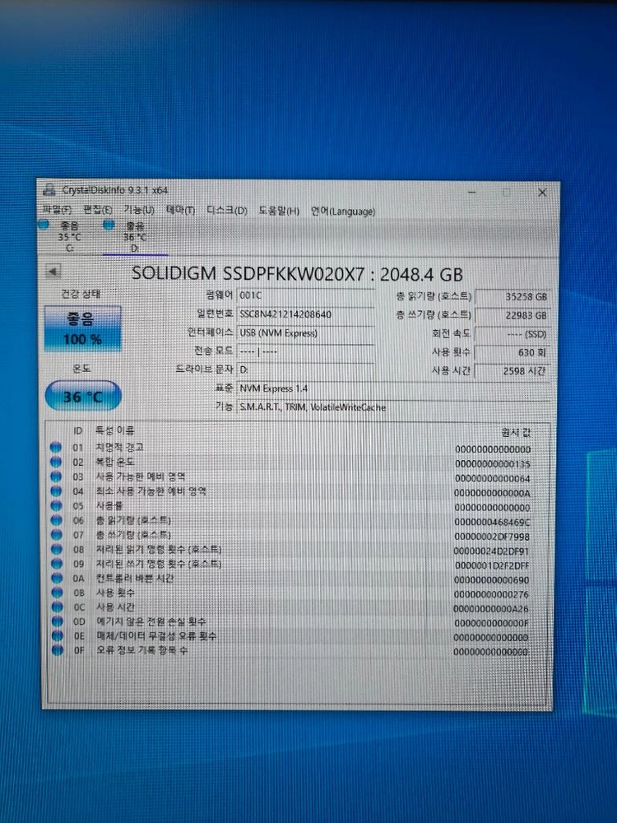Click the blue status dot for ID 01
The width and height of the screenshot is (617, 823).
click(56, 448)
